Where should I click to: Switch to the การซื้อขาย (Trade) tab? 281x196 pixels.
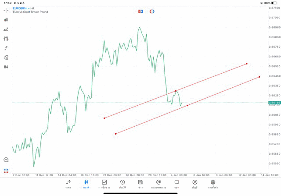[x=104, y=184]
